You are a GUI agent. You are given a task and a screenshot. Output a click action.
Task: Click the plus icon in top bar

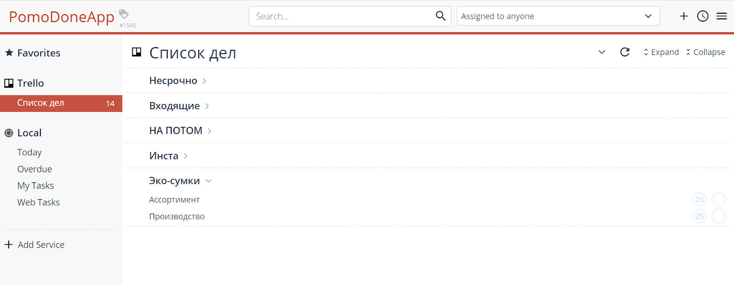[684, 16]
